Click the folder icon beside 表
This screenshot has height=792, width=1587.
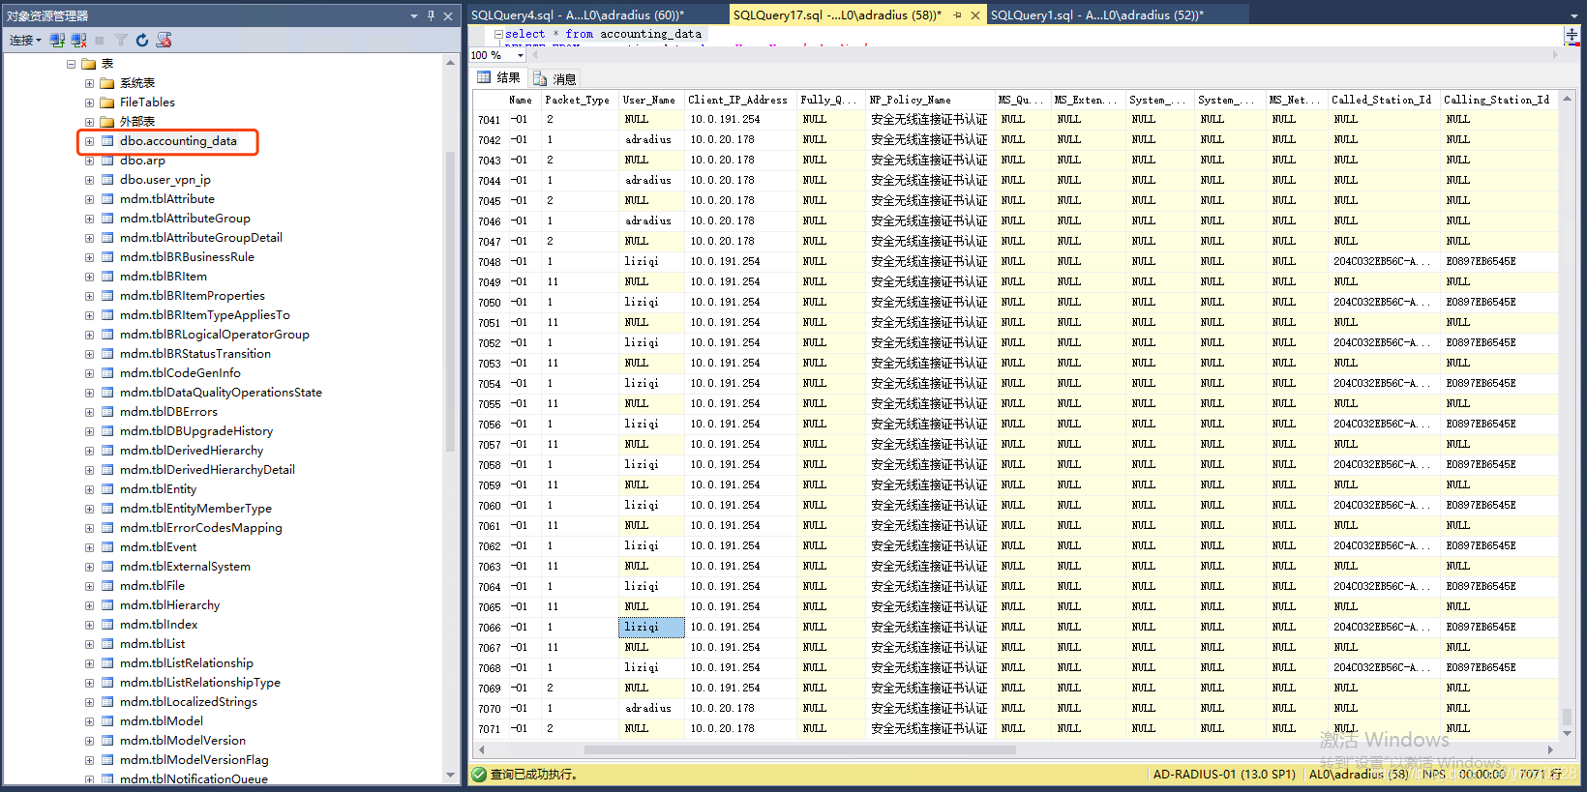pyautogui.click(x=89, y=64)
